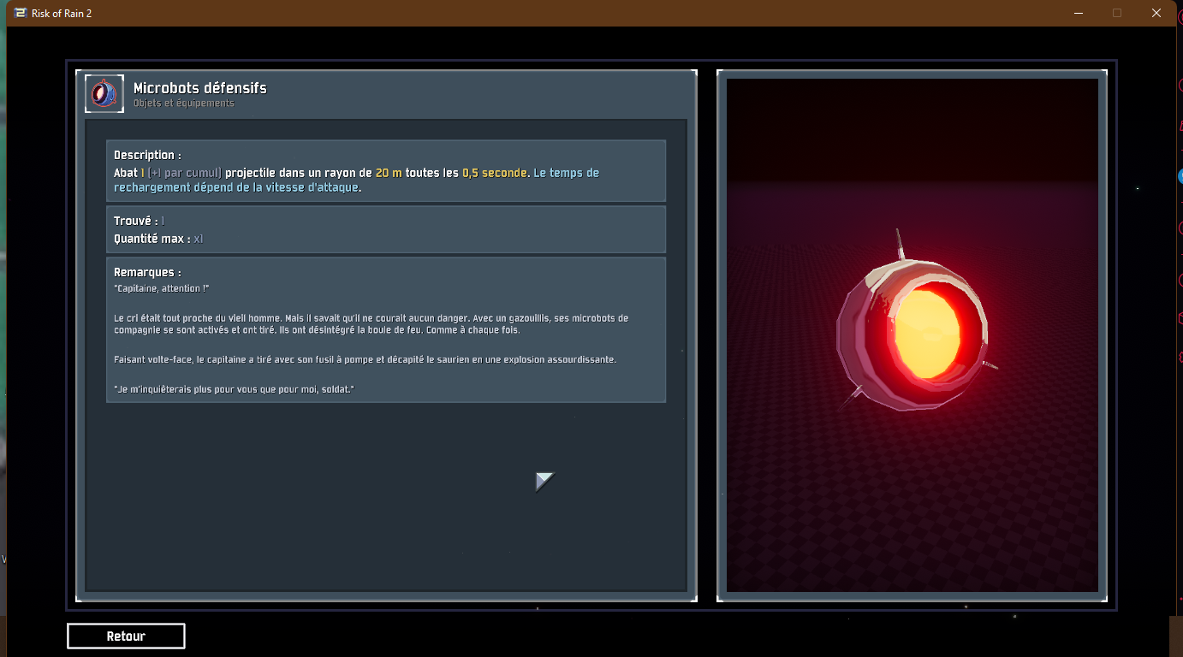This screenshot has height=657, width=1183.
Task: Click the Trouvé count line
Action: 139,222
